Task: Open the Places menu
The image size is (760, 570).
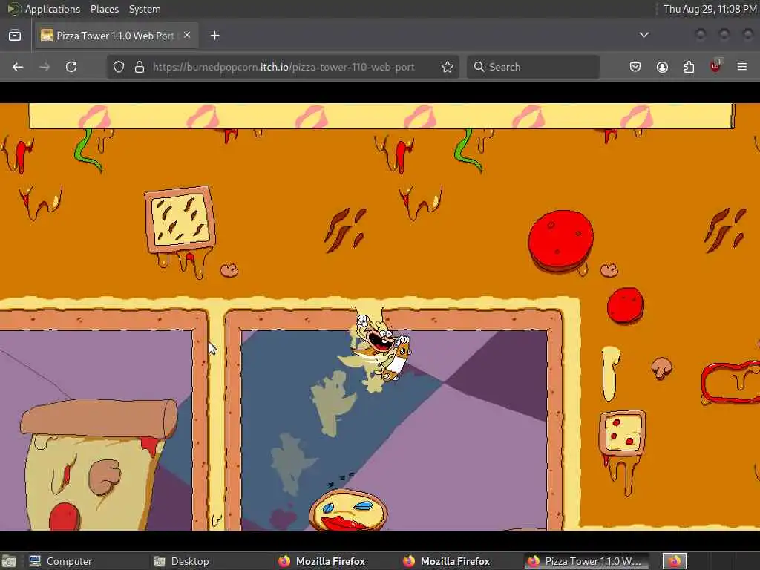Action: pyautogui.click(x=105, y=9)
